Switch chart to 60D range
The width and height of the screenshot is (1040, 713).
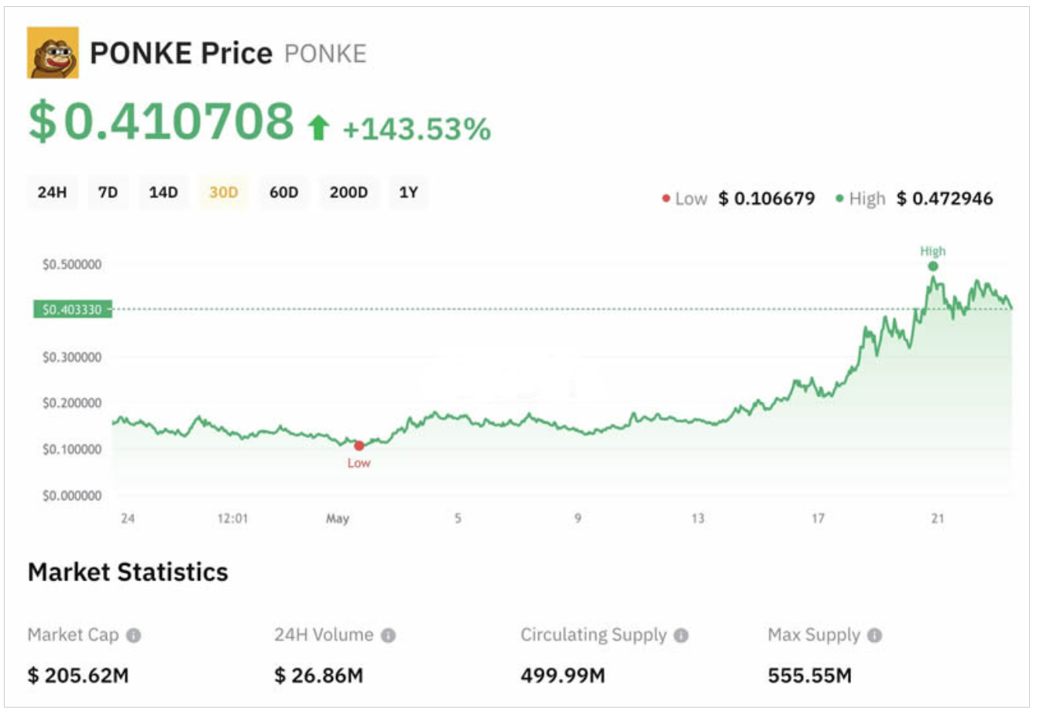(x=283, y=192)
